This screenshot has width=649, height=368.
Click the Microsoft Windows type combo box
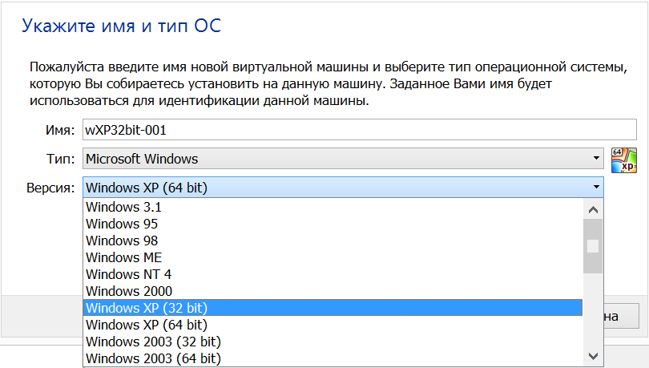pos(343,158)
